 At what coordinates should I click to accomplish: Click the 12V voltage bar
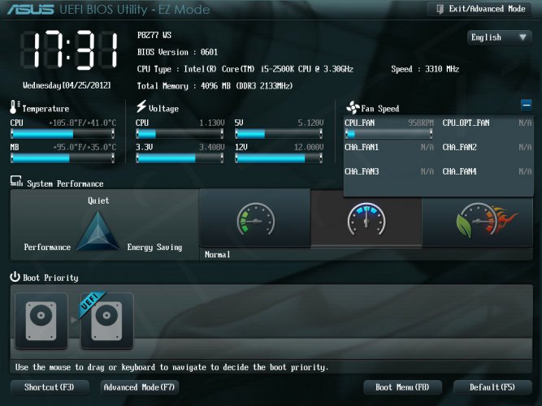coord(279,158)
